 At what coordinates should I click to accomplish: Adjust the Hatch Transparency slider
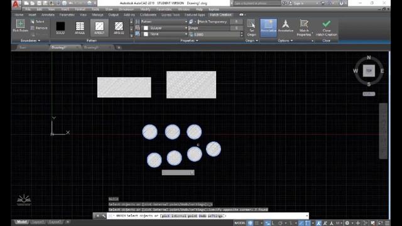coord(214,22)
